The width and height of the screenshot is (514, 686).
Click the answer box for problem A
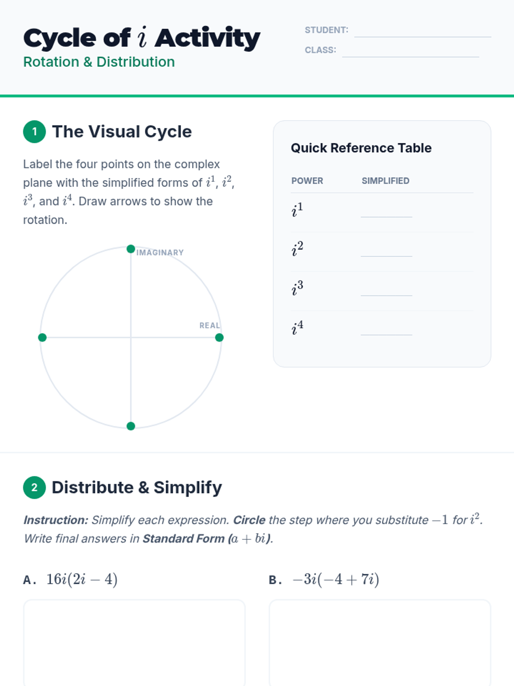click(134, 642)
